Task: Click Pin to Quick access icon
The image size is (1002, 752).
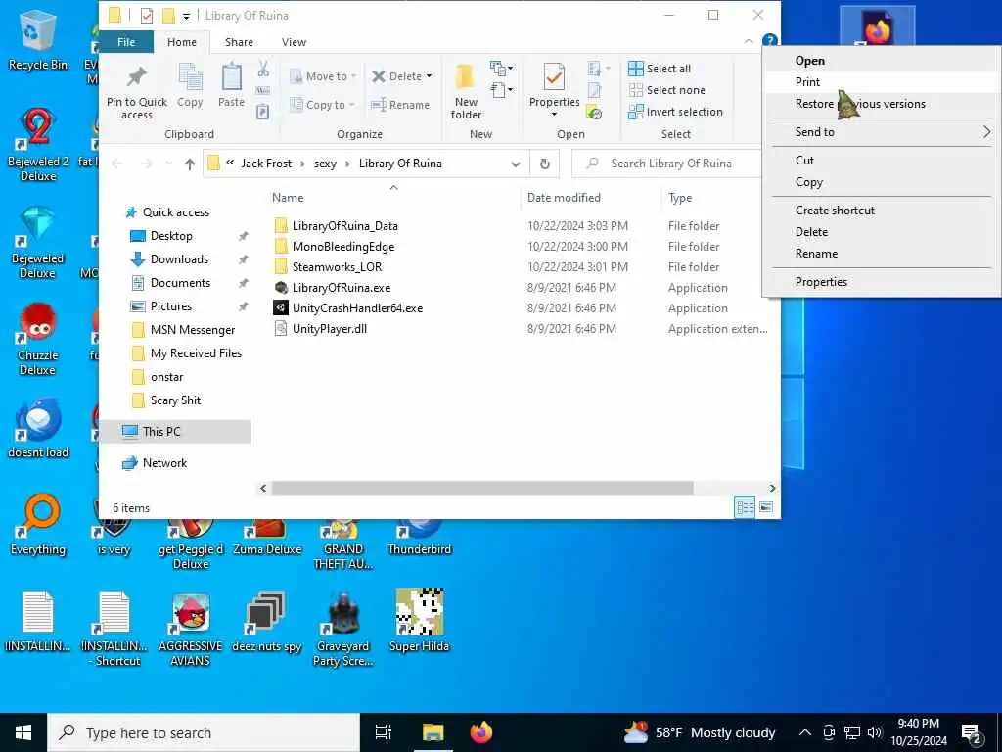Action: point(136,78)
